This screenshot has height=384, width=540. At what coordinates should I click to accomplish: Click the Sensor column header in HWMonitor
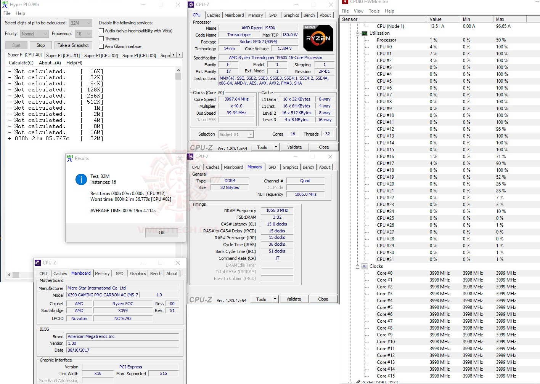click(x=383, y=19)
